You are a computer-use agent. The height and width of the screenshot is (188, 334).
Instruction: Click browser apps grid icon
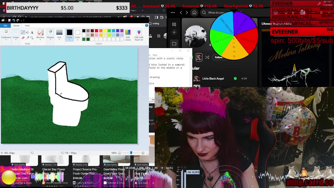click(159, 36)
